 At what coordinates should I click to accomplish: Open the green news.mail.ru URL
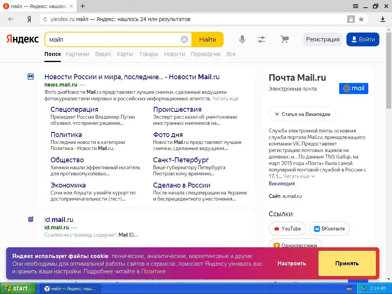click(x=61, y=85)
